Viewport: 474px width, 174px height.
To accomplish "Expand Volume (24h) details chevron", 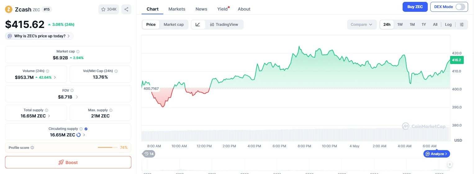I will [x=55, y=77].
